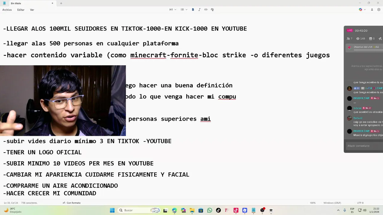Open the weather widget showing 26°C
The height and width of the screenshot is (215, 383).
tap(12, 210)
